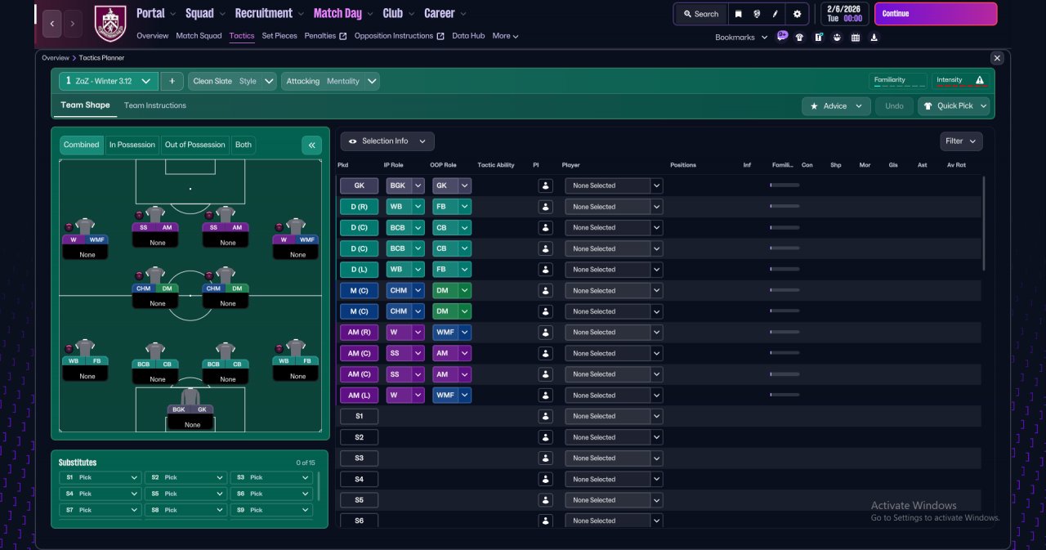Open the BGK IP Role dropdown in GK row
Image resolution: width=1046 pixels, height=550 pixels.
405,186
